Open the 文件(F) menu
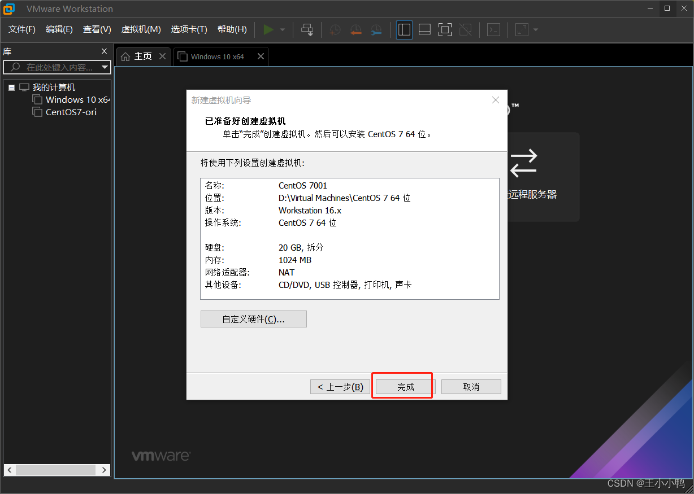This screenshot has height=494, width=694. pyautogui.click(x=22, y=29)
